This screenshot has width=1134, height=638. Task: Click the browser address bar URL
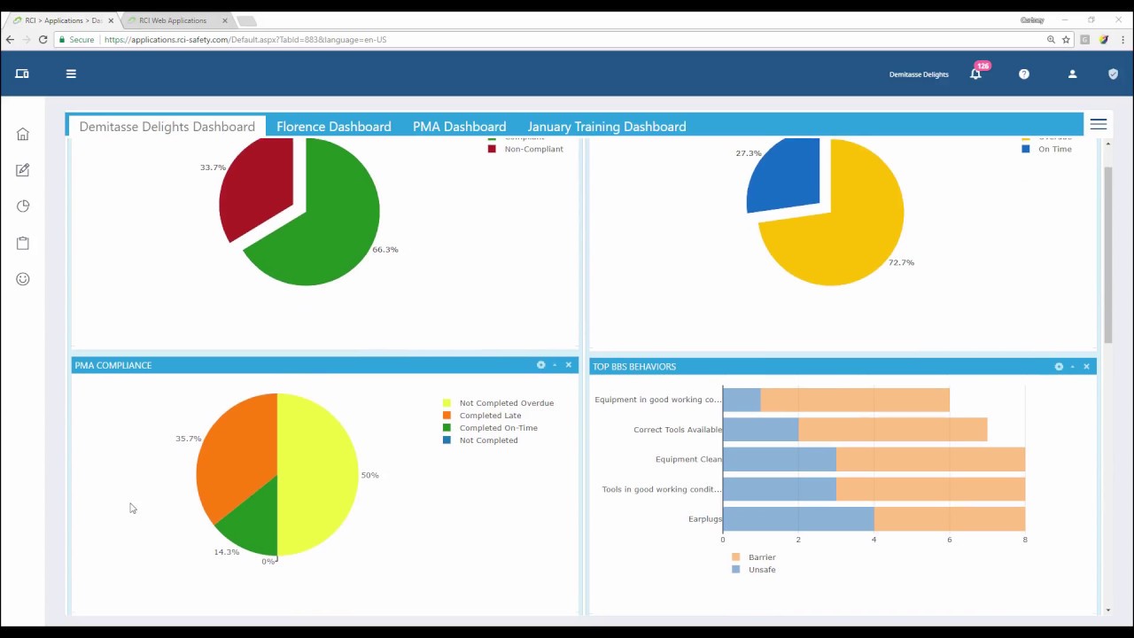[x=245, y=40]
